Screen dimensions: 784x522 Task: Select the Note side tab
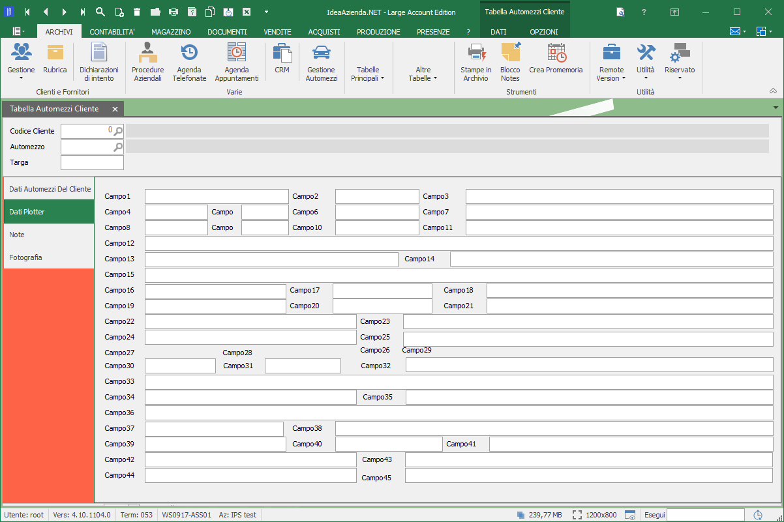(49, 235)
